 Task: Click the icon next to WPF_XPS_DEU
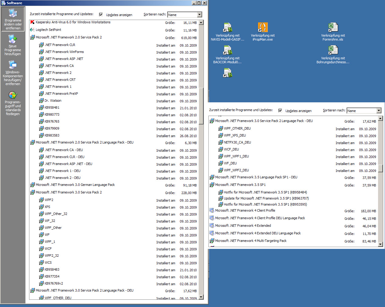click(221, 136)
